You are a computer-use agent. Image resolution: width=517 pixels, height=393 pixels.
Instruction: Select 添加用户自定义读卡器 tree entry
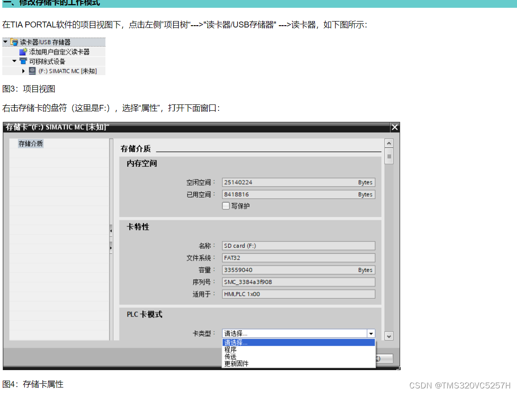coord(59,52)
